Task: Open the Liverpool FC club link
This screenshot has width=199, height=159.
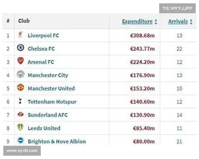Action: tap(43, 35)
